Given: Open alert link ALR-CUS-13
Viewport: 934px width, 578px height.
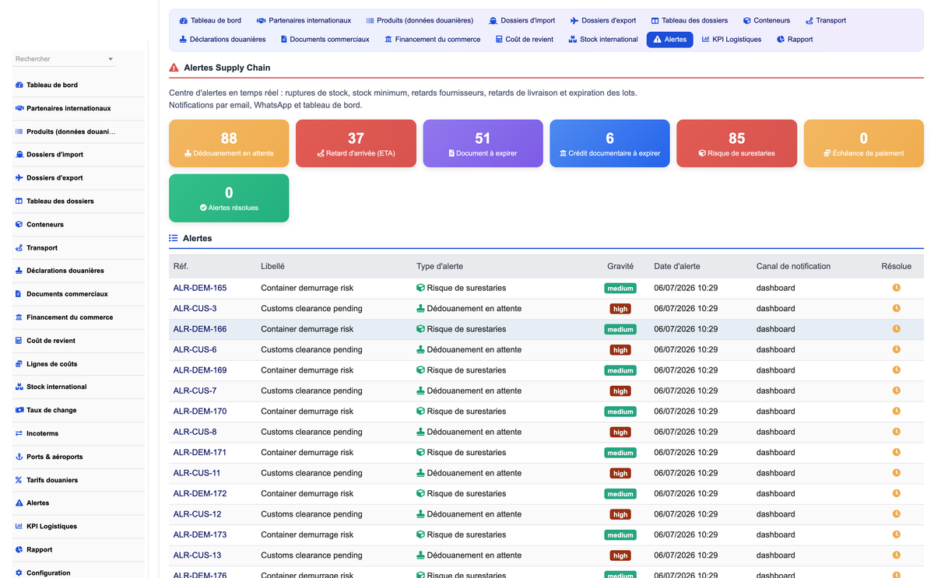Looking at the screenshot, I should pos(197,555).
